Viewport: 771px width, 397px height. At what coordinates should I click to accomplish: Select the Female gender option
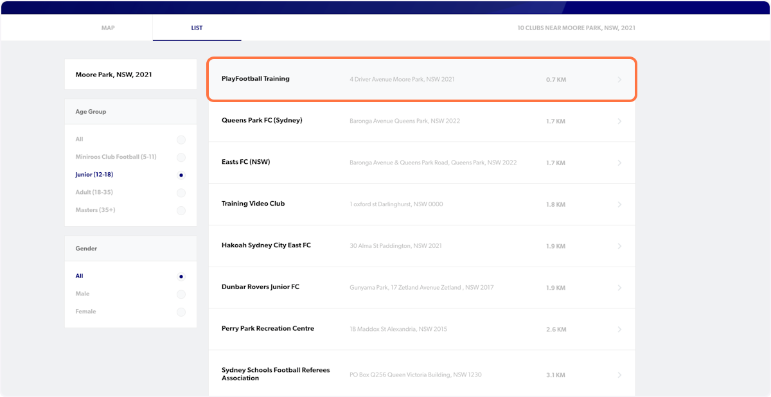point(181,312)
